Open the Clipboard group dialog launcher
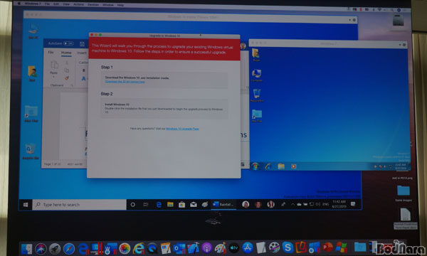 pyautogui.click(x=72, y=85)
